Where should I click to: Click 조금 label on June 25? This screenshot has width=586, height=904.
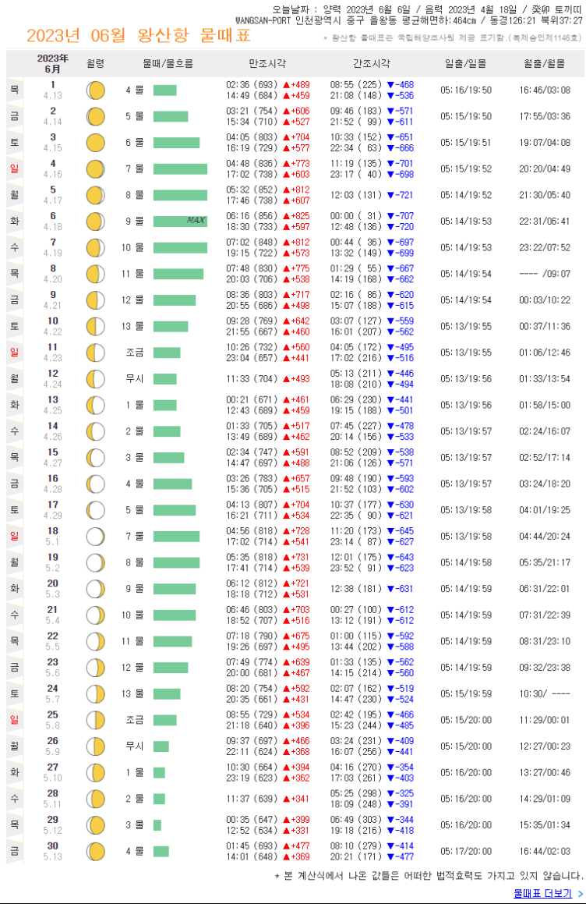tap(135, 720)
